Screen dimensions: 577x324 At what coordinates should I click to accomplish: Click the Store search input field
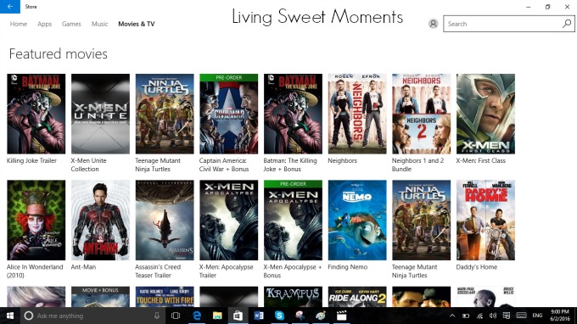coord(502,24)
